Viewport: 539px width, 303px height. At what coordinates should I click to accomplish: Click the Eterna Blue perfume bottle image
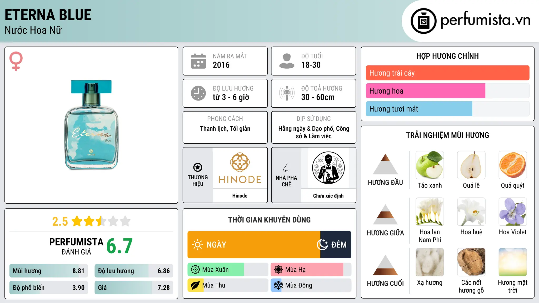click(x=91, y=125)
